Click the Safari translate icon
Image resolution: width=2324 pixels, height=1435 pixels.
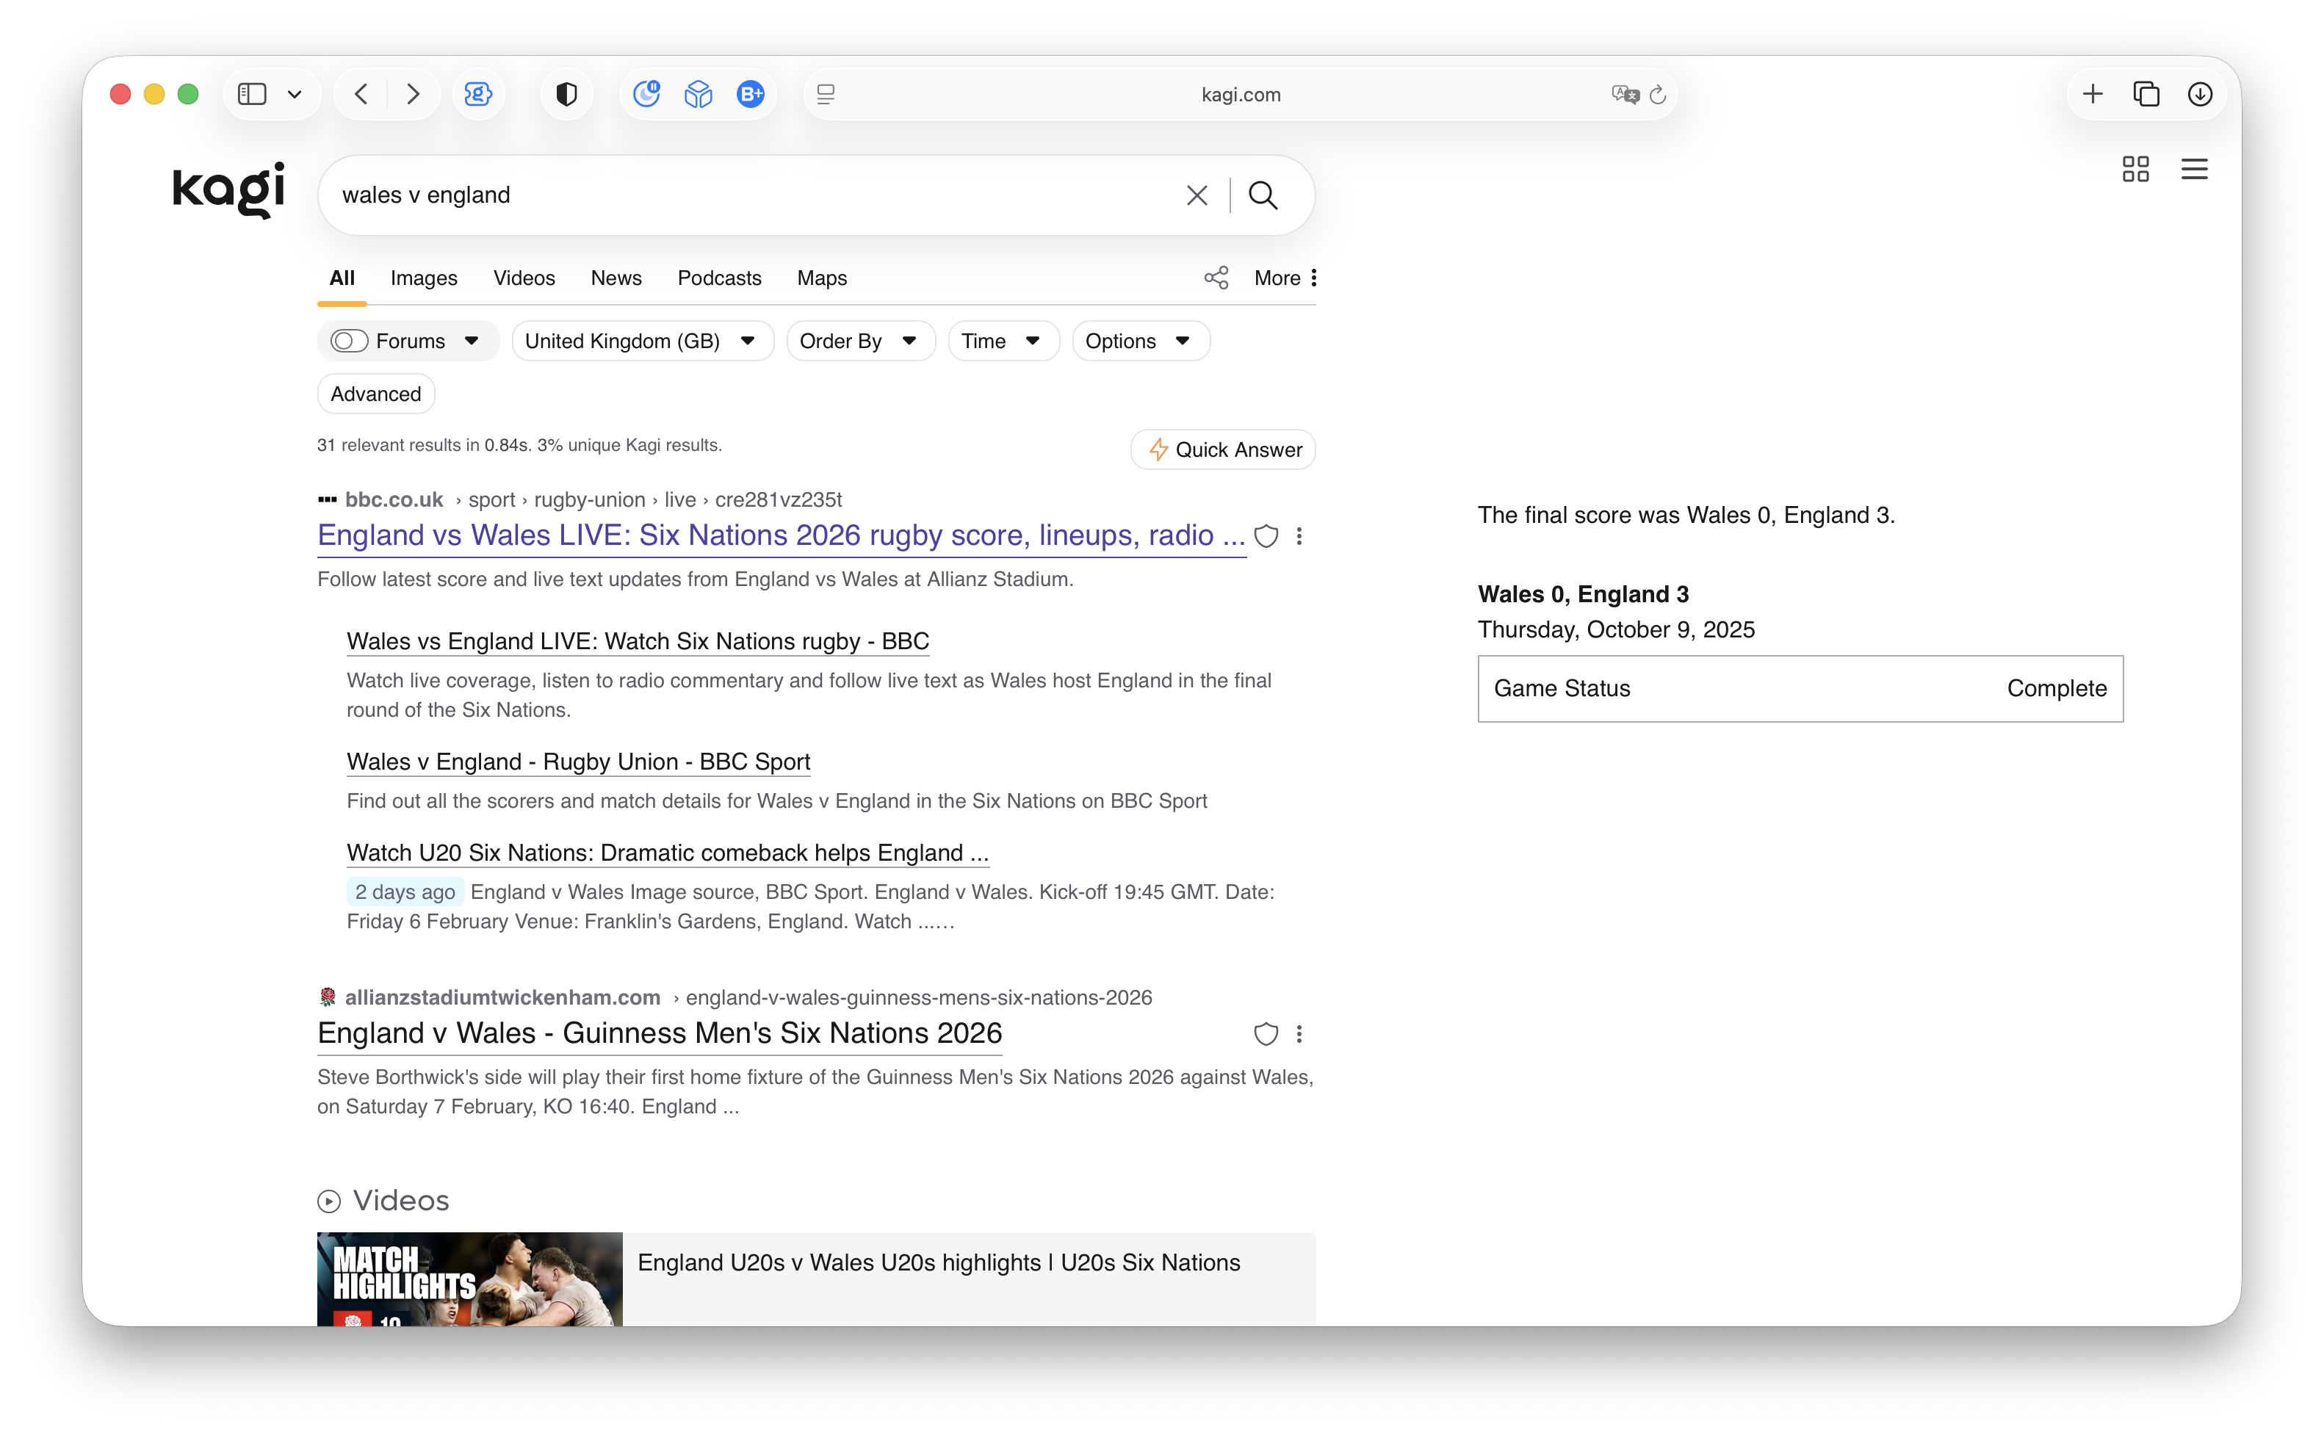coord(1624,94)
